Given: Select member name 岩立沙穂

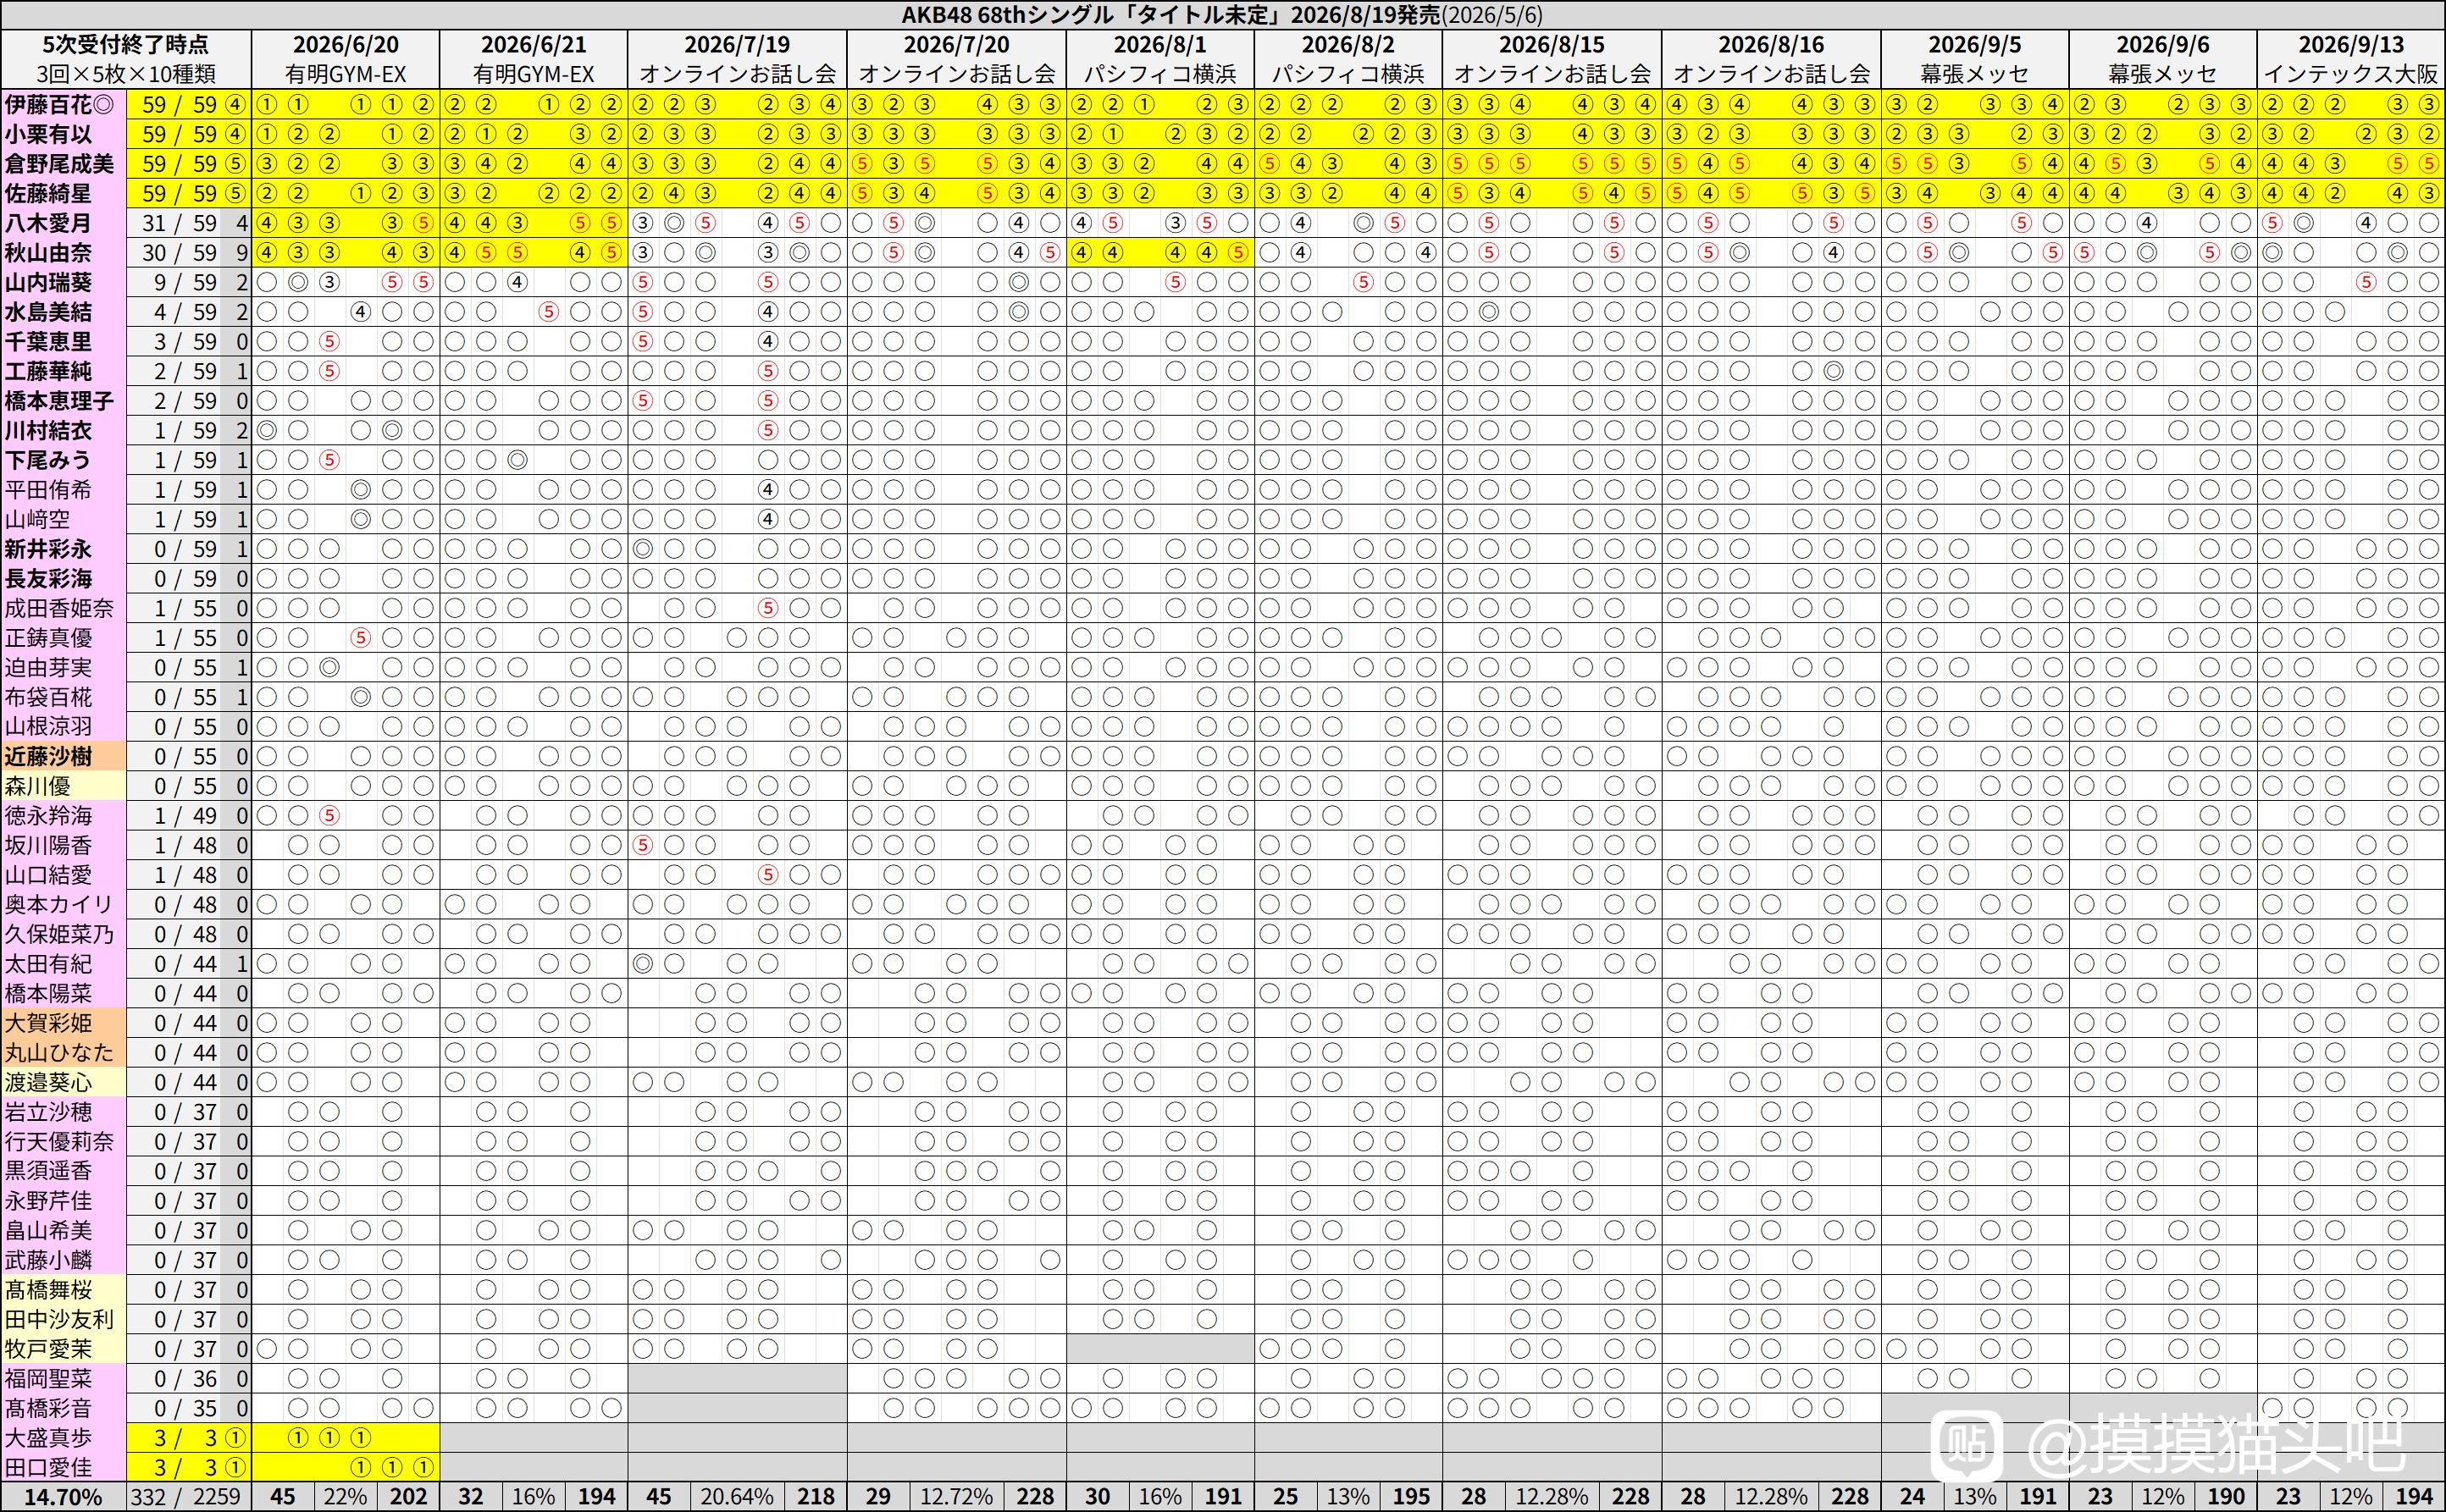Looking at the screenshot, I should [48, 1112].
